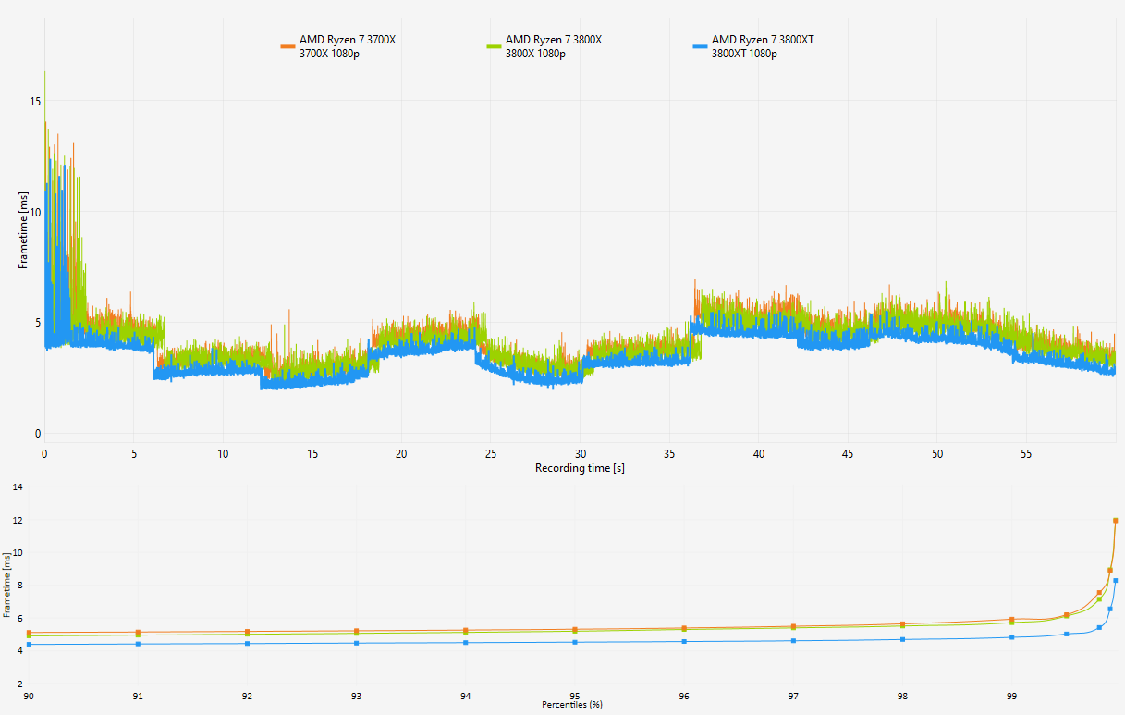Click the orange data marker at the 91st percentile
This screenshot has height=715, width=1125.
pyautogui.click(x=138, y=633)
